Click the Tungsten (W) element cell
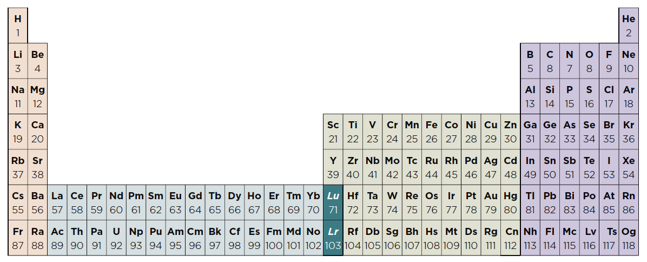 click(x=392, y=202)
